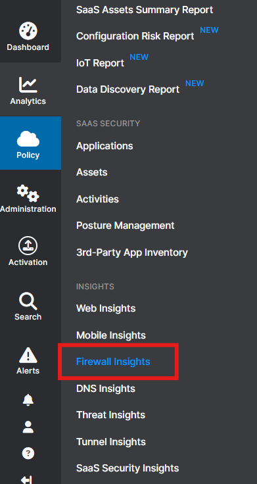Open Threat Insights
The height and width of the screenshot is (484, 257).
pos(111,415)
